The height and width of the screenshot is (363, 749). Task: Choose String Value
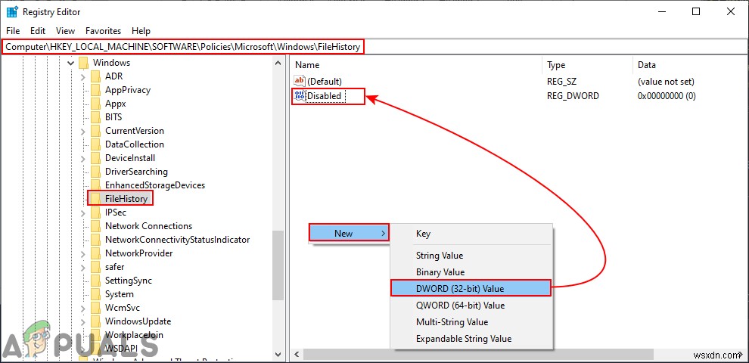pos(471,256)
